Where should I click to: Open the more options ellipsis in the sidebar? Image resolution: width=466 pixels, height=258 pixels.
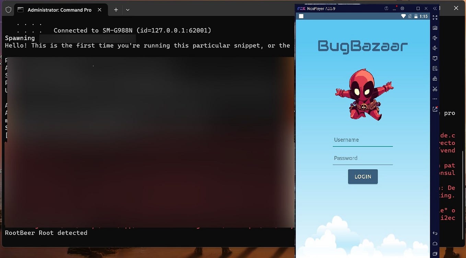435,98
